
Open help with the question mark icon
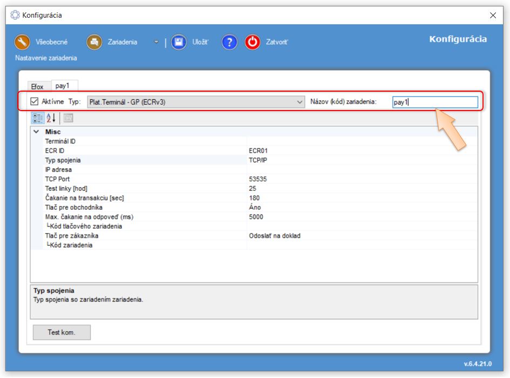pos(229,43)
